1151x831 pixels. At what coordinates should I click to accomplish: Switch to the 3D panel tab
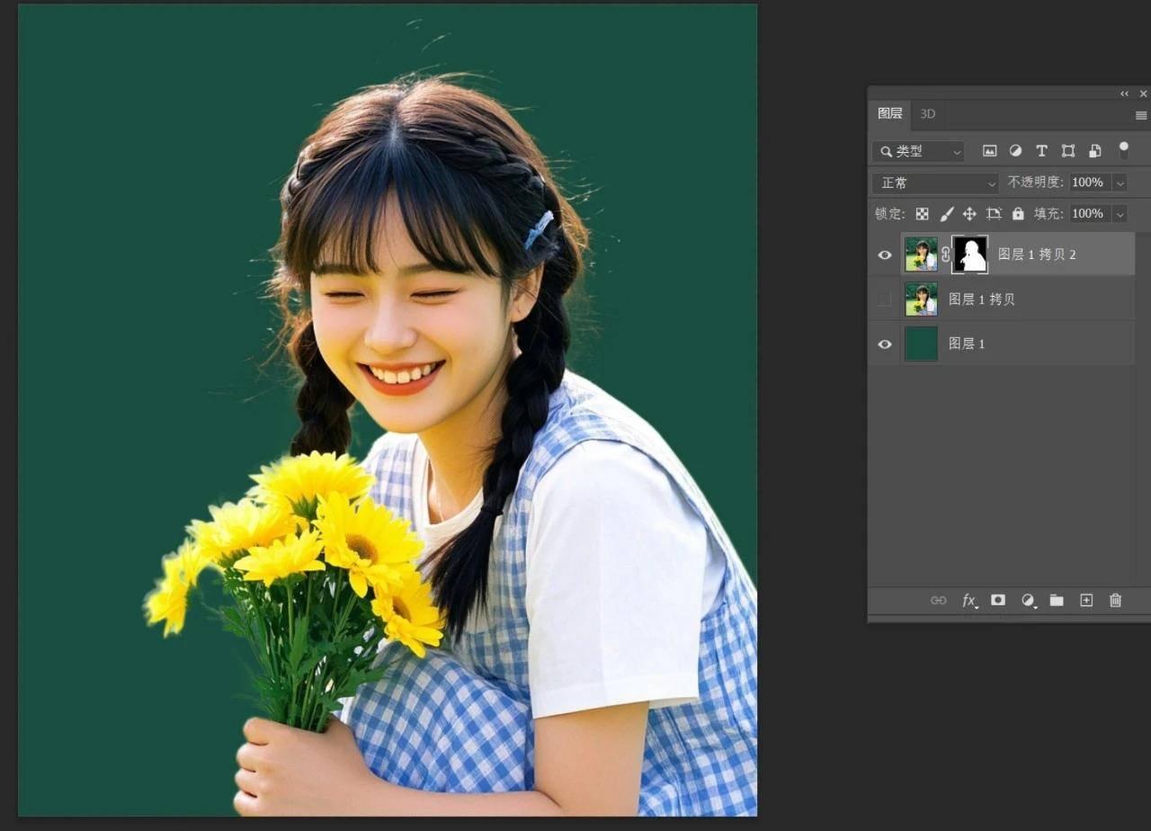click(x=928, y=113)
